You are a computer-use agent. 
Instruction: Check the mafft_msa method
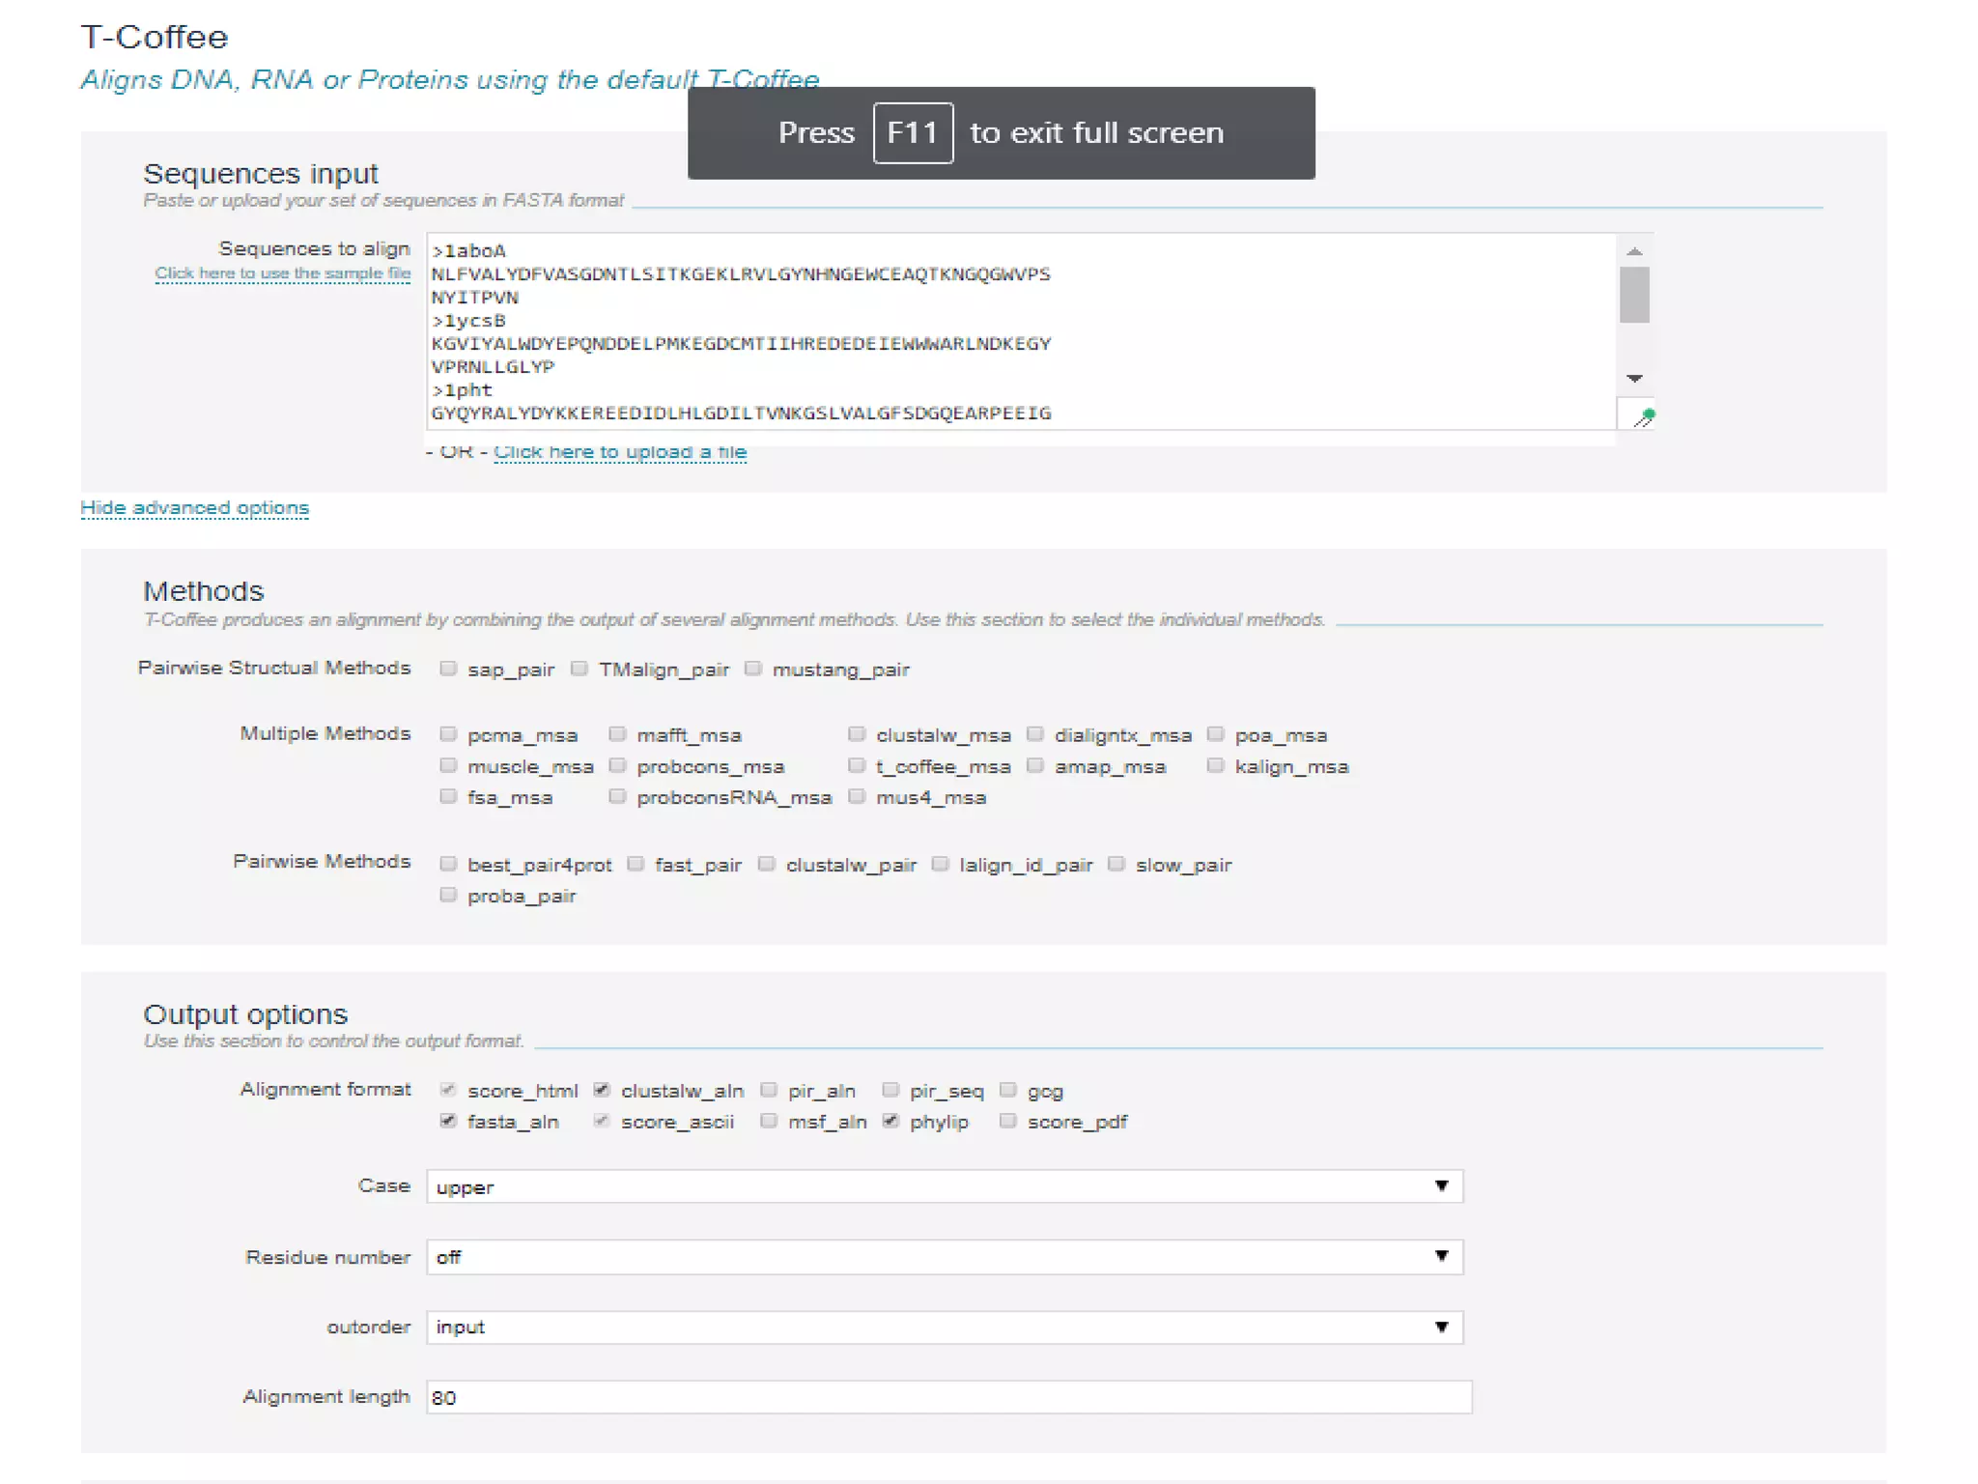pos(618,734)
